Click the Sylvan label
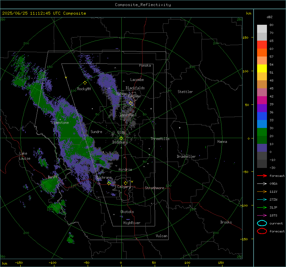Image resolution: width=286 pixels, height=267 pixels. pos(121,94)
